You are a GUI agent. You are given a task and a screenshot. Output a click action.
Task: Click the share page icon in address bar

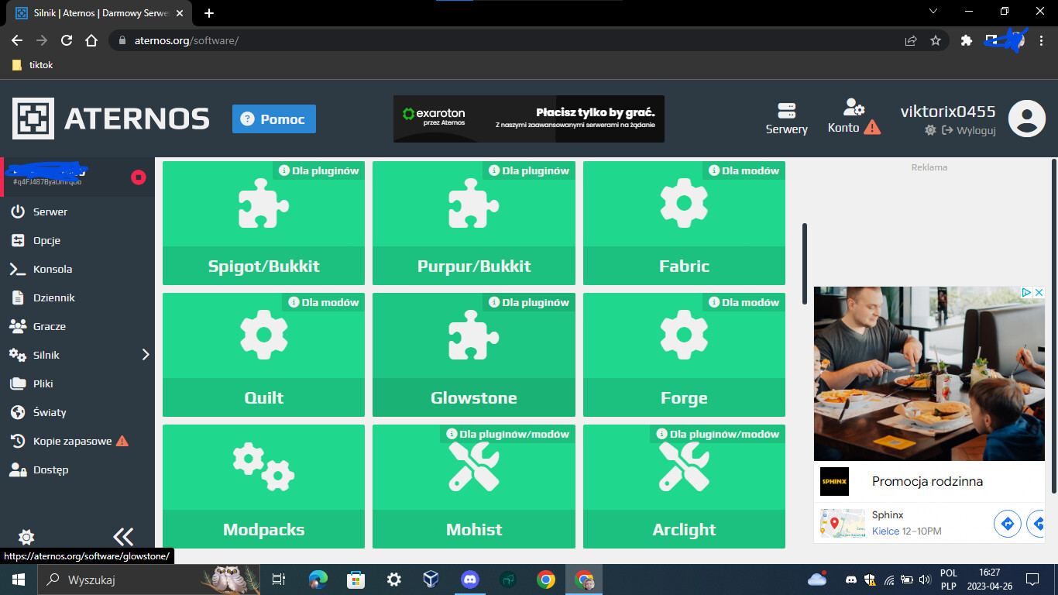pyautogui.click(x=911, y=40)
